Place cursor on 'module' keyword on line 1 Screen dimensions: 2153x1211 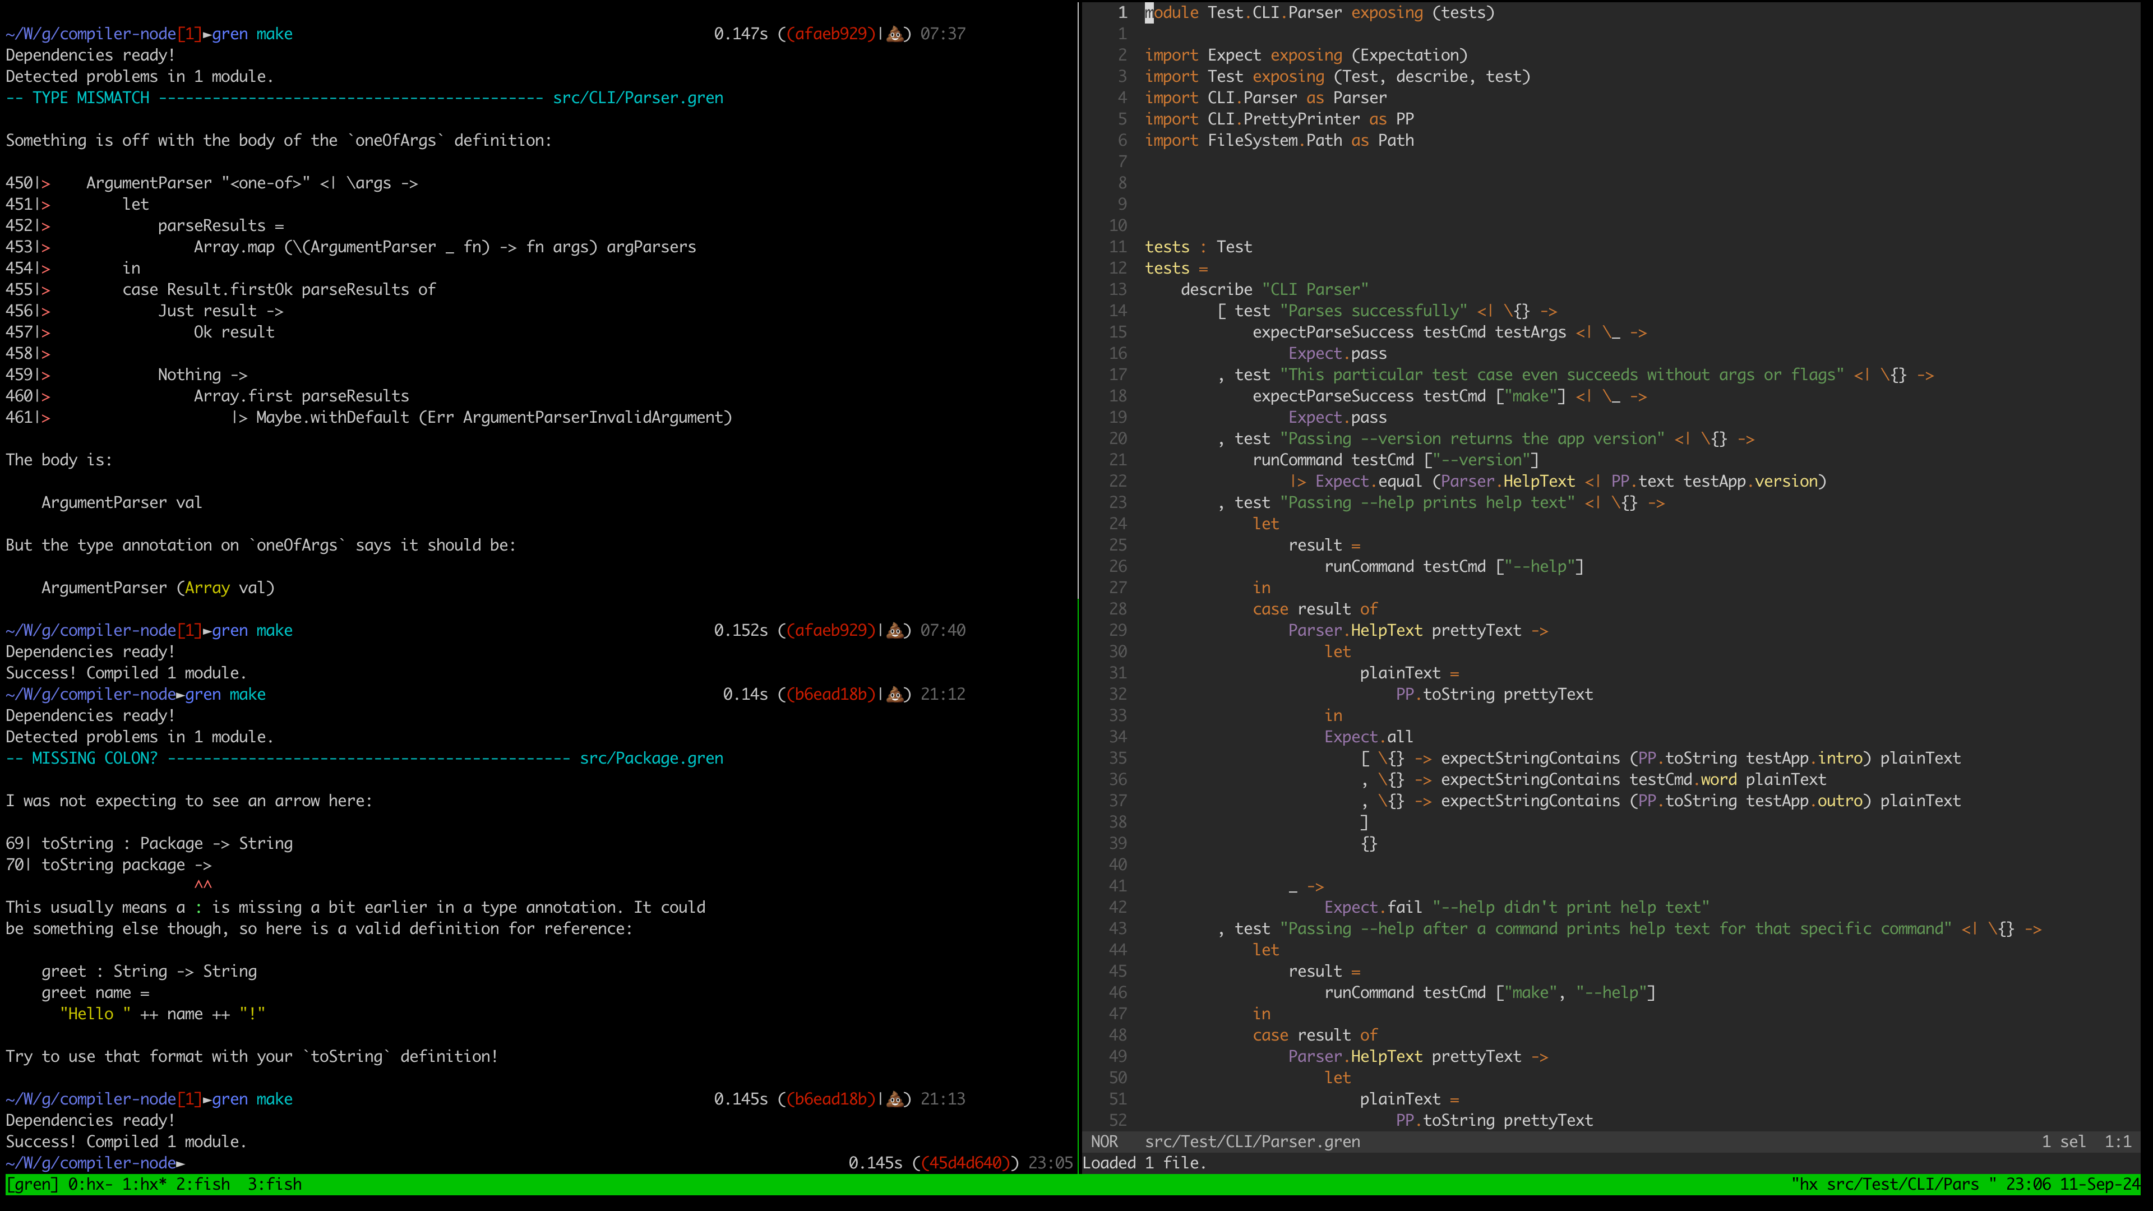pos(1171,12)
